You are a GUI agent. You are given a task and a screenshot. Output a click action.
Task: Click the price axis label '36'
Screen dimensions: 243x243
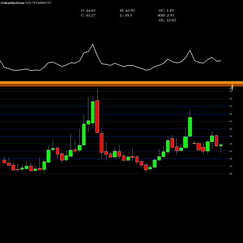click(x=231, y=159)
